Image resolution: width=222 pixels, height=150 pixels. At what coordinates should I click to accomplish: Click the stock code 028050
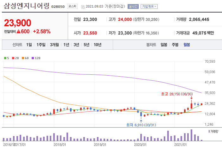pyautogui.click(x=58, y=7)
